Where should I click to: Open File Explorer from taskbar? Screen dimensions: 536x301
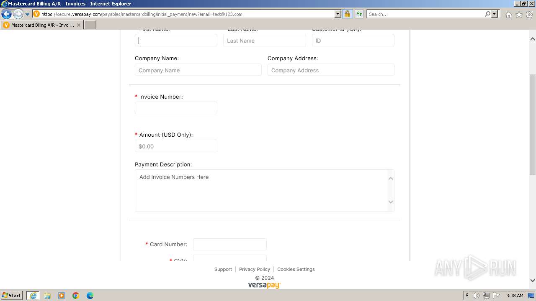47,296
